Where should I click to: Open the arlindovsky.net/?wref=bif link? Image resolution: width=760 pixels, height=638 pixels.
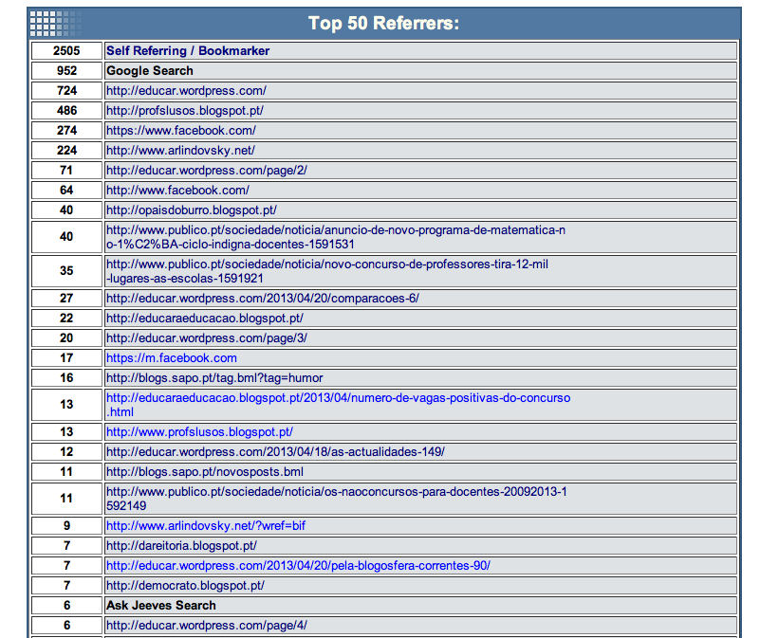pos(200,526)
